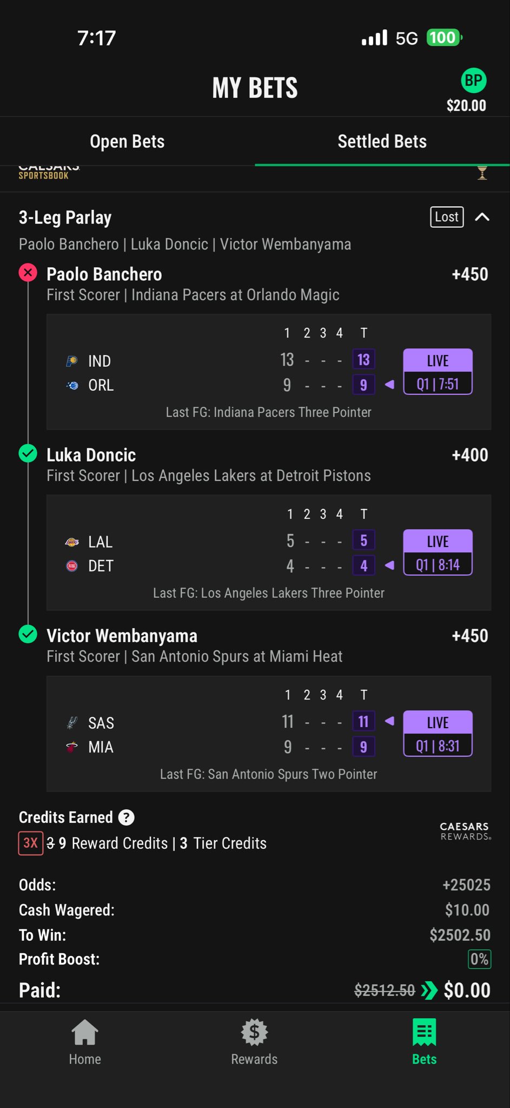Open the IND vs ORL live scoreboard
The height and width of the screenshot is (1108, 510).
[269, 372]
